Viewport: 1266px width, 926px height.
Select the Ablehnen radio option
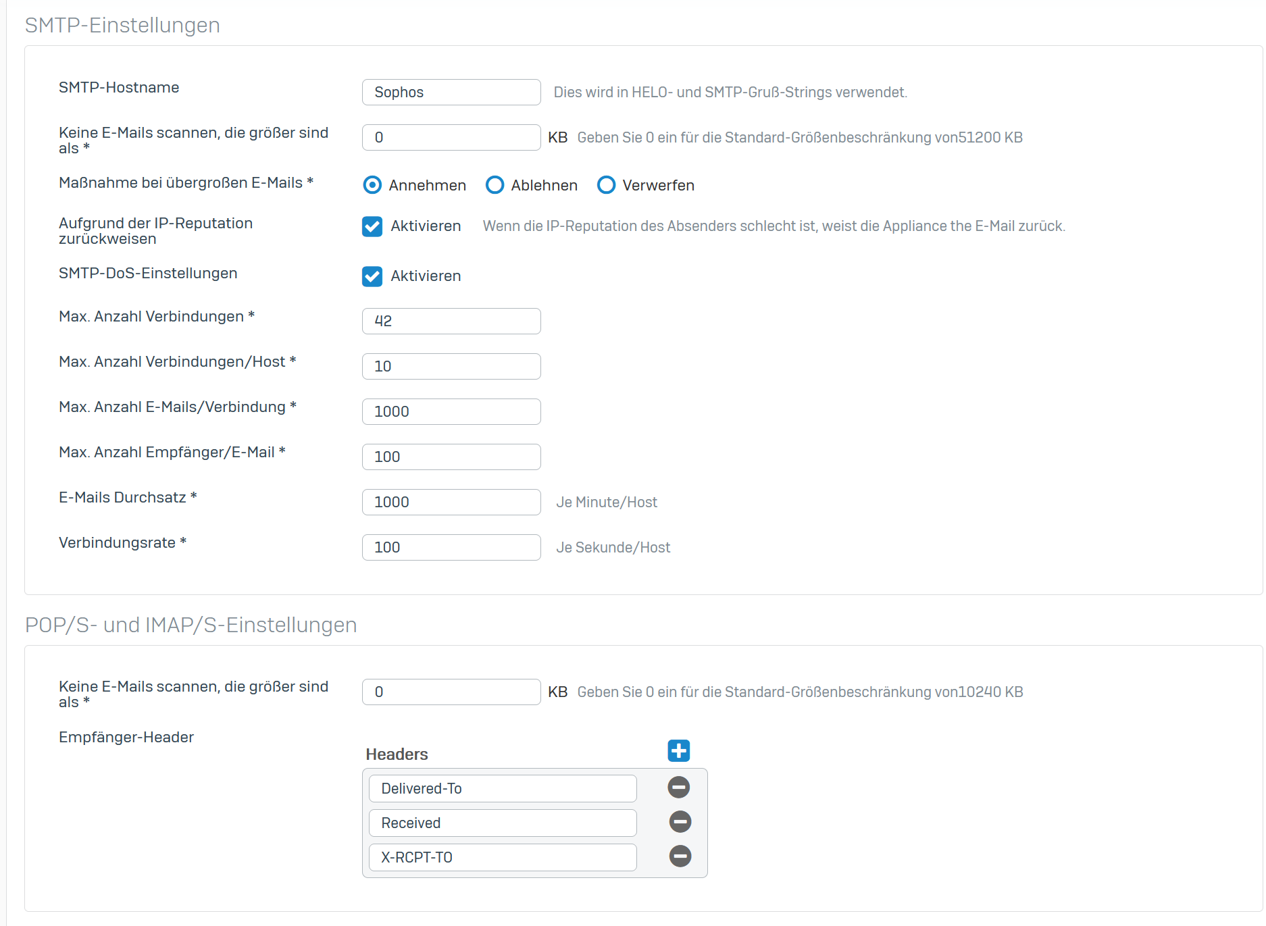click(x=495, y=185)
